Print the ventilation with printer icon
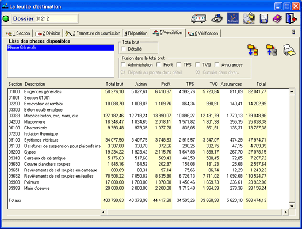The width and height of the screenshot is (302, 229). pos(289,50)
